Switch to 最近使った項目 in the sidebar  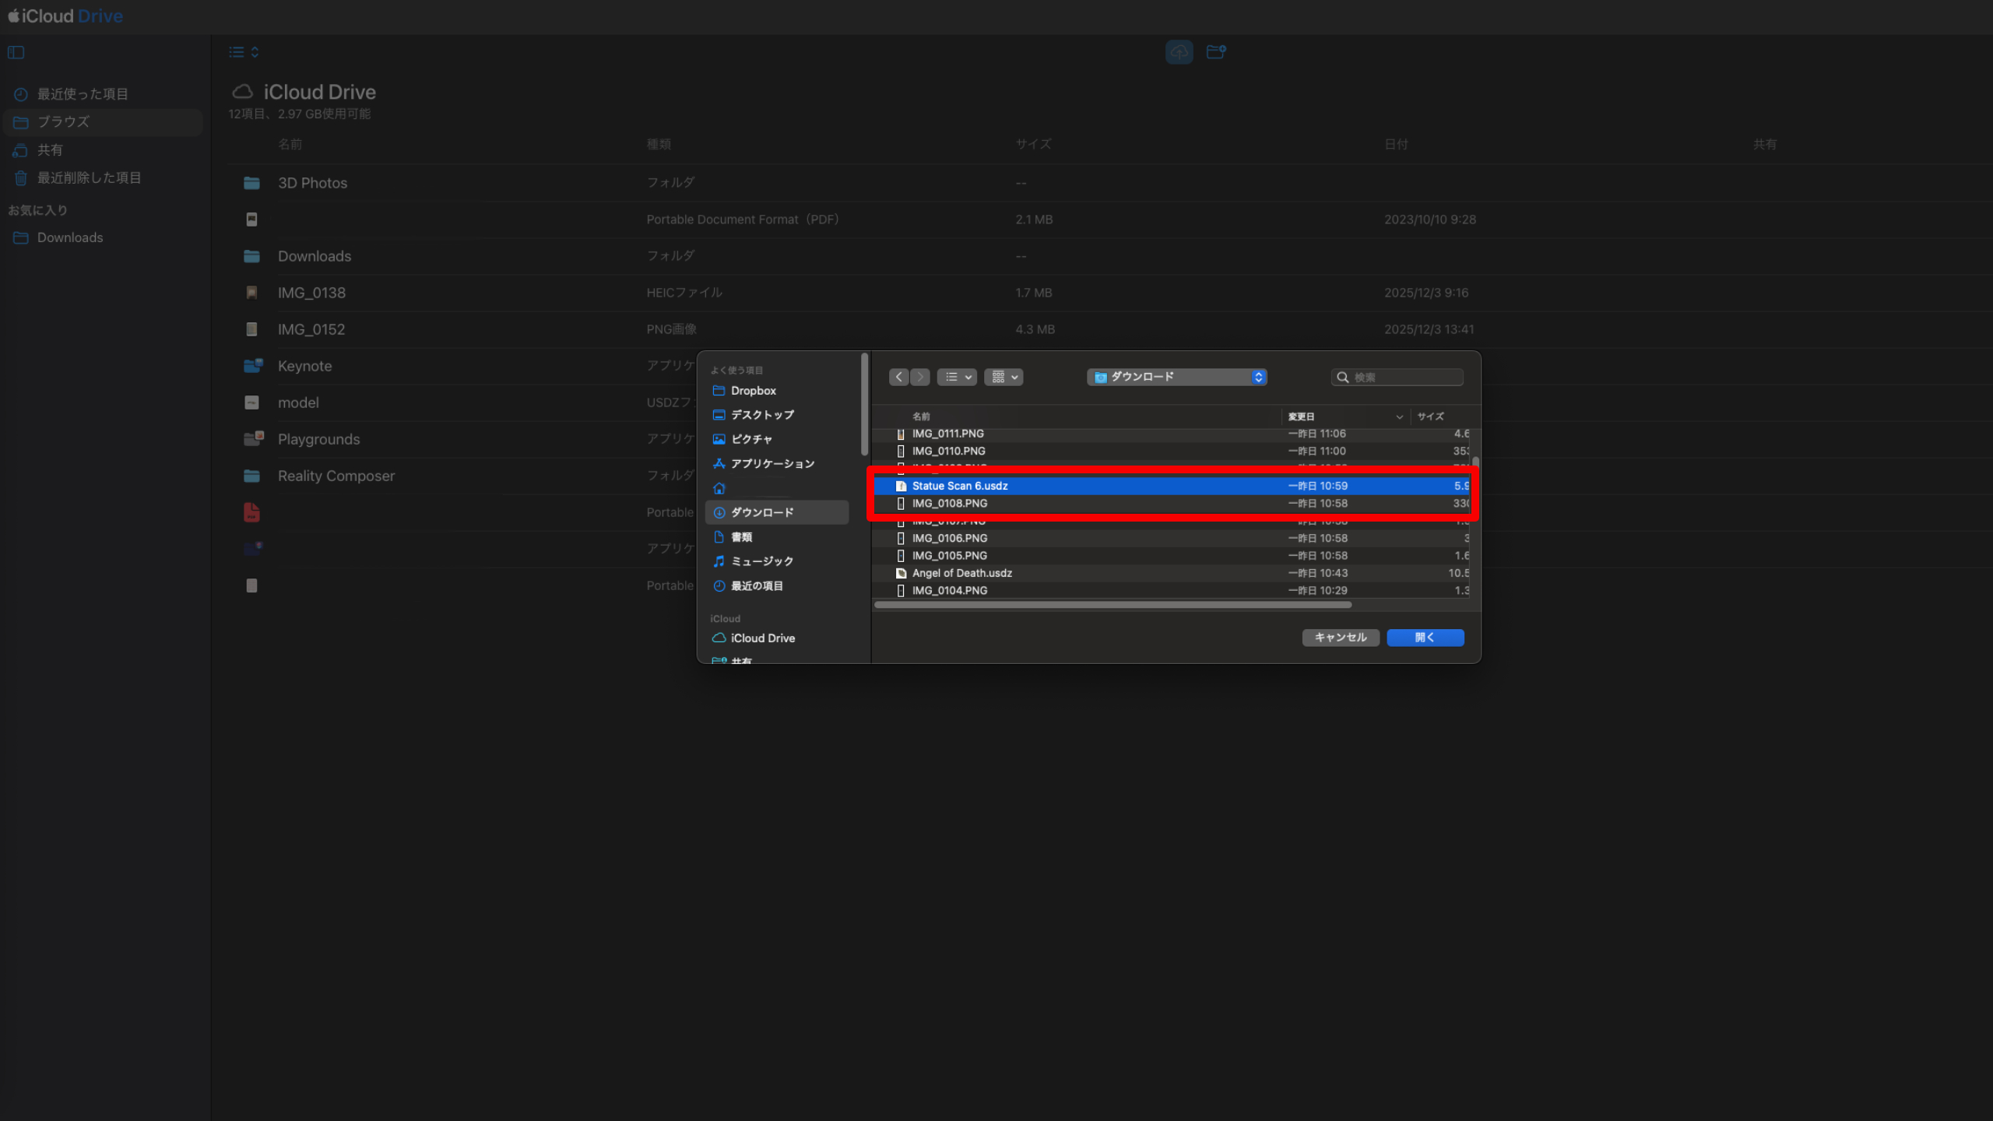(82, 93)
